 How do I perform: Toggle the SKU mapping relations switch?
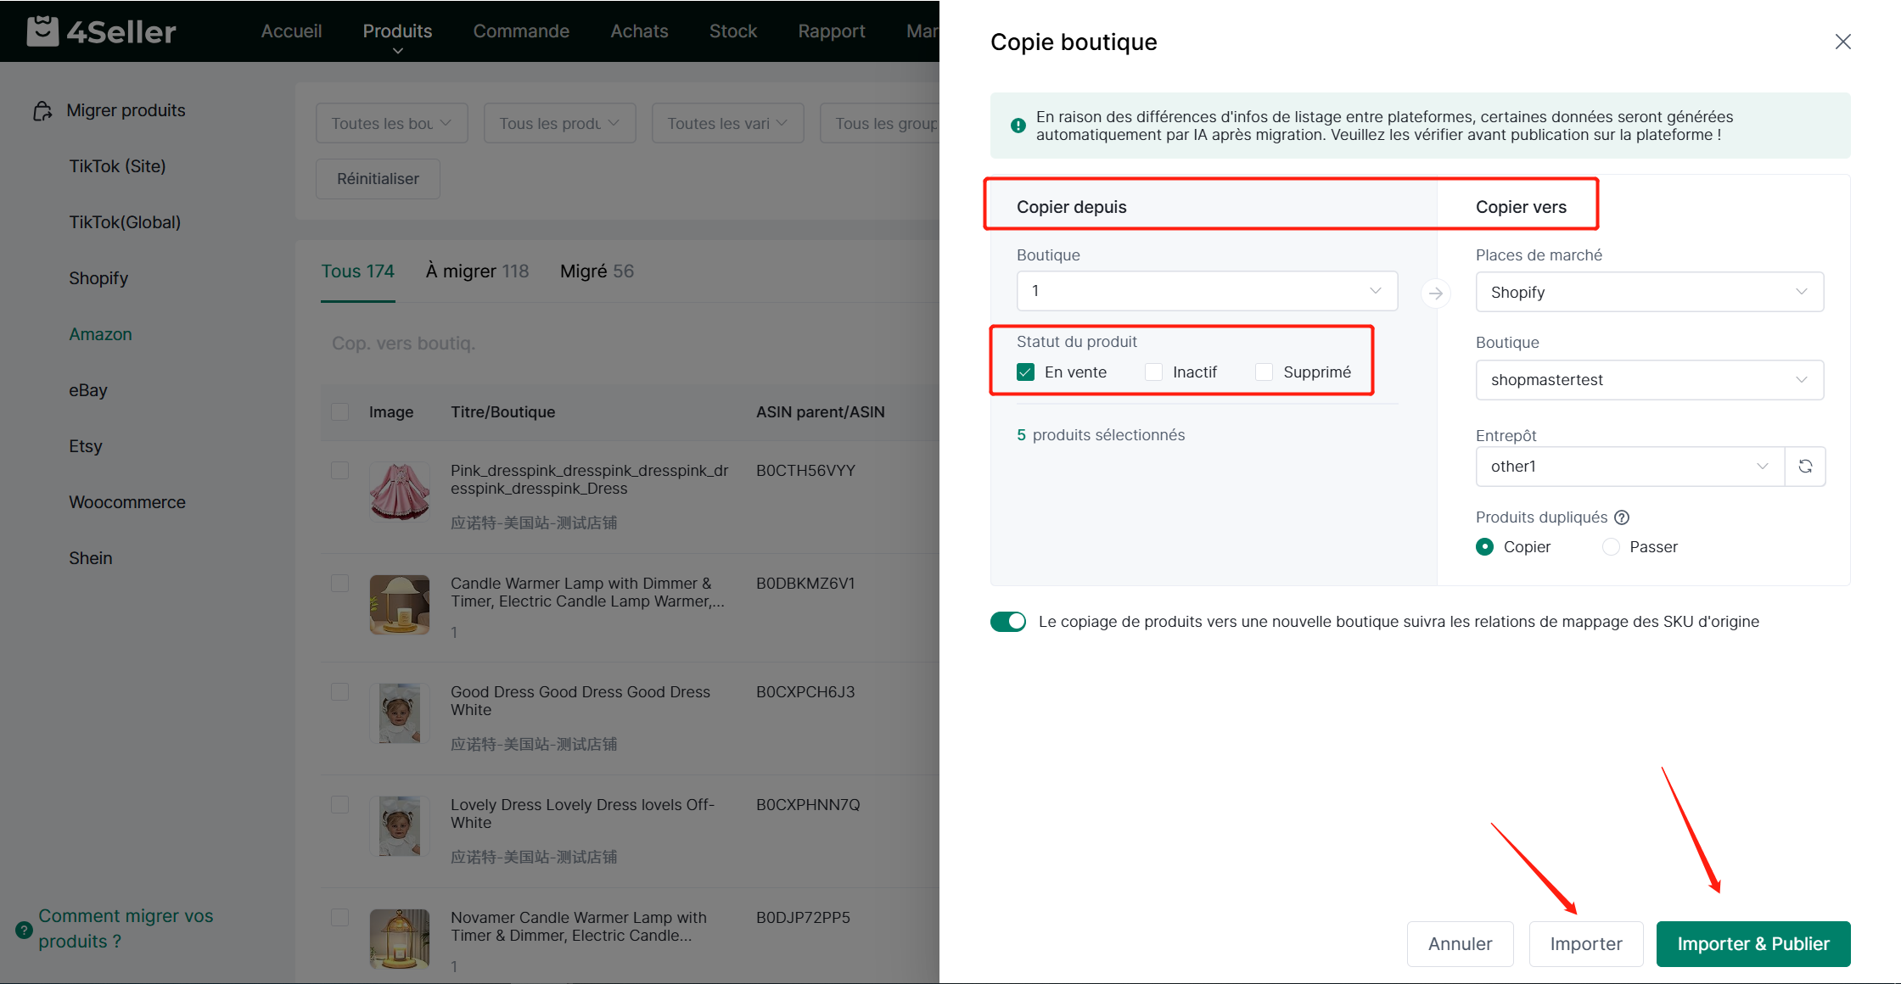click(x=1008, y=622)
